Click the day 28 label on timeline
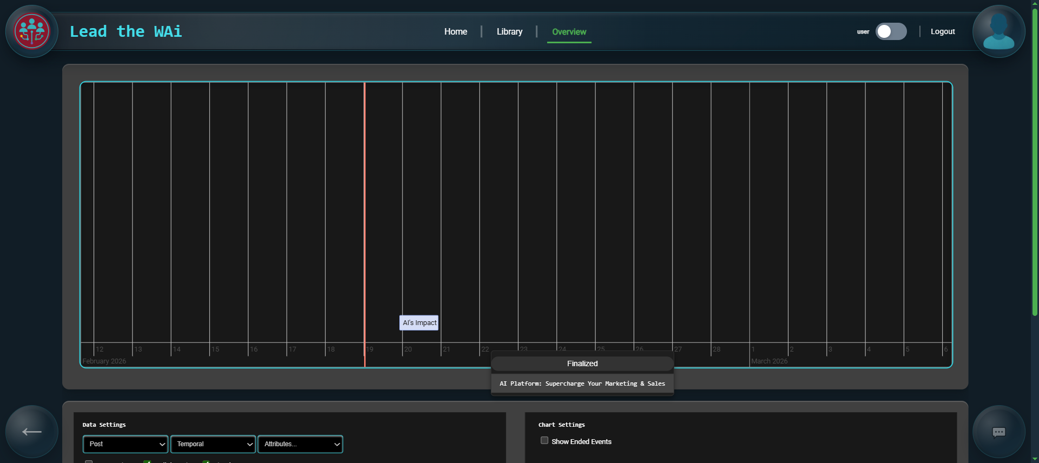 (716, 349)
